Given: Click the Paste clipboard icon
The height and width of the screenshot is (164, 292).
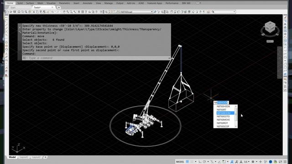Looking at the screenshot, I should click(x=41, y=12).
